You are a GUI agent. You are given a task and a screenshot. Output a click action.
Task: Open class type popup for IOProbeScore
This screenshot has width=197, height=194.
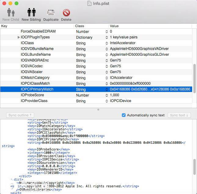tap(107, 95)
